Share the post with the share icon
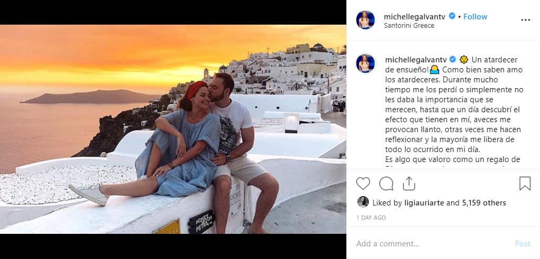Image resolution: width=540 pixels, height=259 pixels. click(409, 184)
